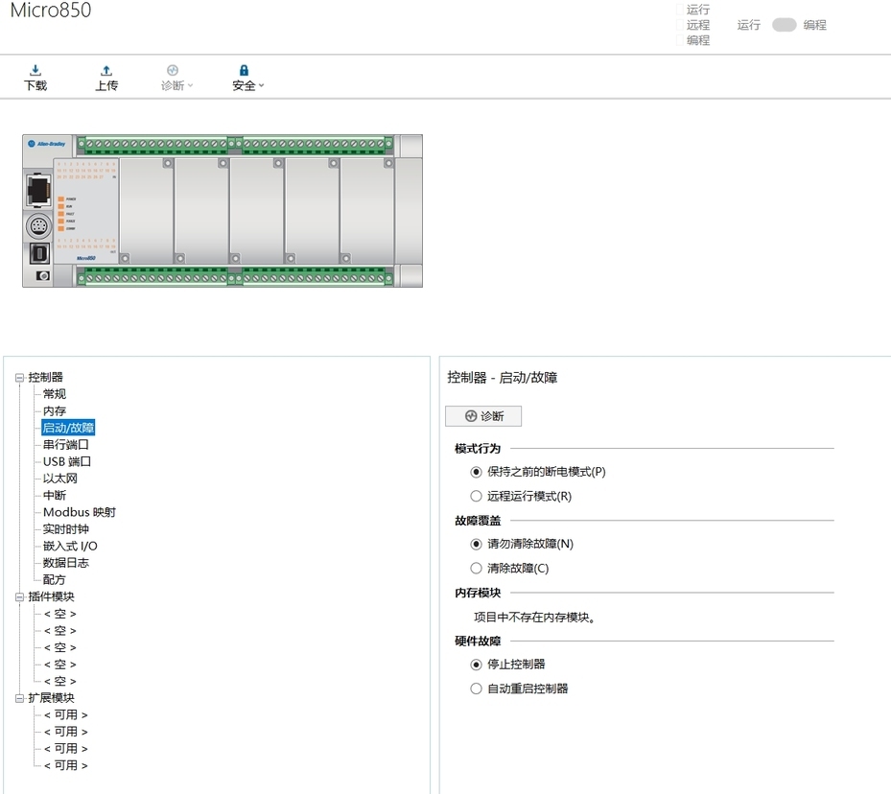Select 中断 in the controller tree
Viewport: 891px width, 794px height.
[55, 495]
